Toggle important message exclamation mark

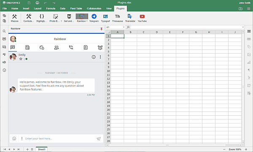(22, 138)
